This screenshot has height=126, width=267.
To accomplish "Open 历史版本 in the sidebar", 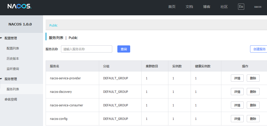I will [x=13, y=59].
